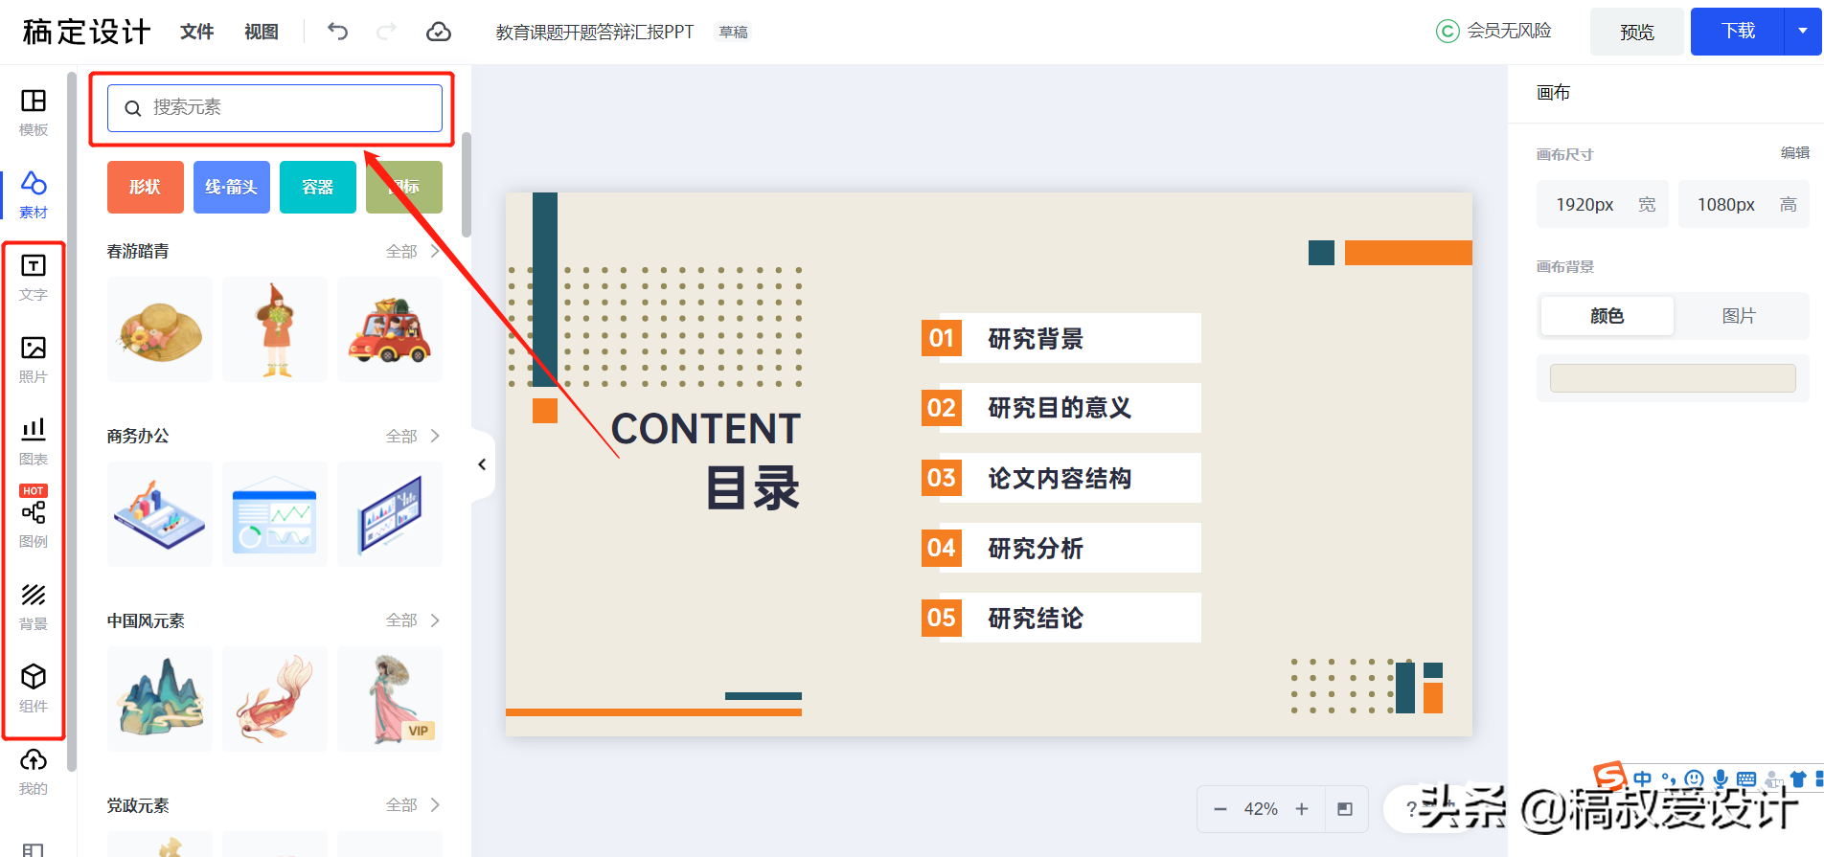The image size is (1824, 857).
Task: Select the straw hat thumbnail
Action: [160, 329]
